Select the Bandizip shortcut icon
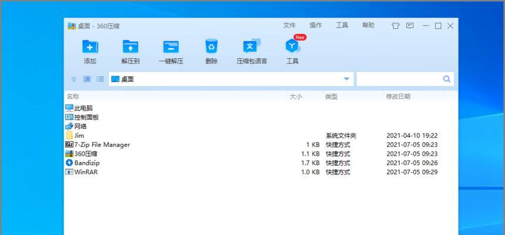505x235 pixels. point(69,163)
